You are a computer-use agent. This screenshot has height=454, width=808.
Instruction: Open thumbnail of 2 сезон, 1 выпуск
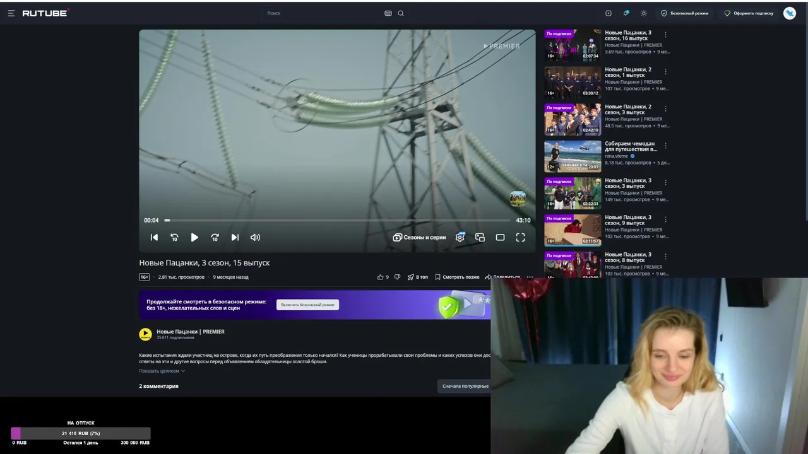coord(573,82)
